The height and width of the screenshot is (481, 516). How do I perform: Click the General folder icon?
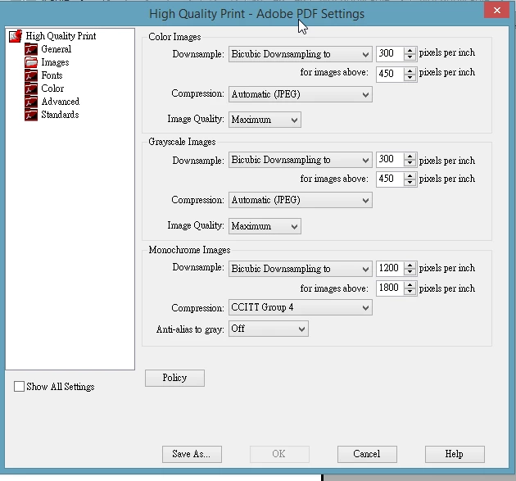point(31,49)
